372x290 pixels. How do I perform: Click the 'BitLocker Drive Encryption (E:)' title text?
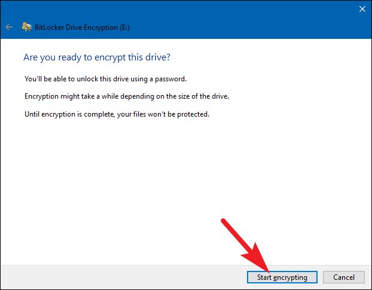click(x=82, y=28)
